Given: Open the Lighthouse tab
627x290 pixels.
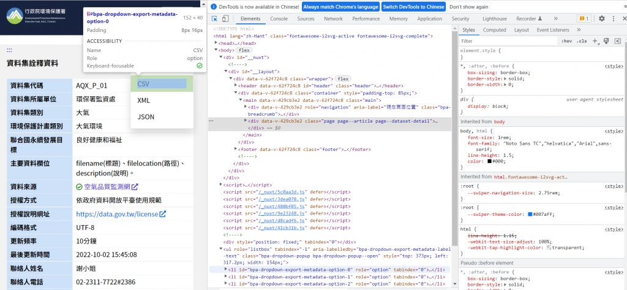Looking at the screenshot, I should (x=494, y=18).
